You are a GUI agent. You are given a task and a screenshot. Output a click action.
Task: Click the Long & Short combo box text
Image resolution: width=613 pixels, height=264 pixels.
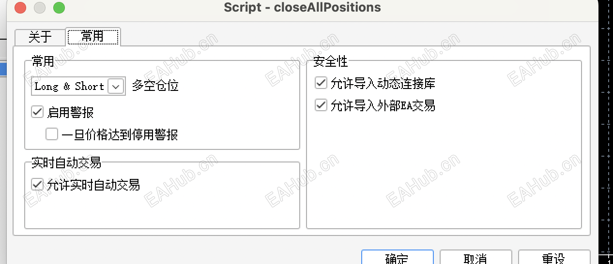[69, 87]
